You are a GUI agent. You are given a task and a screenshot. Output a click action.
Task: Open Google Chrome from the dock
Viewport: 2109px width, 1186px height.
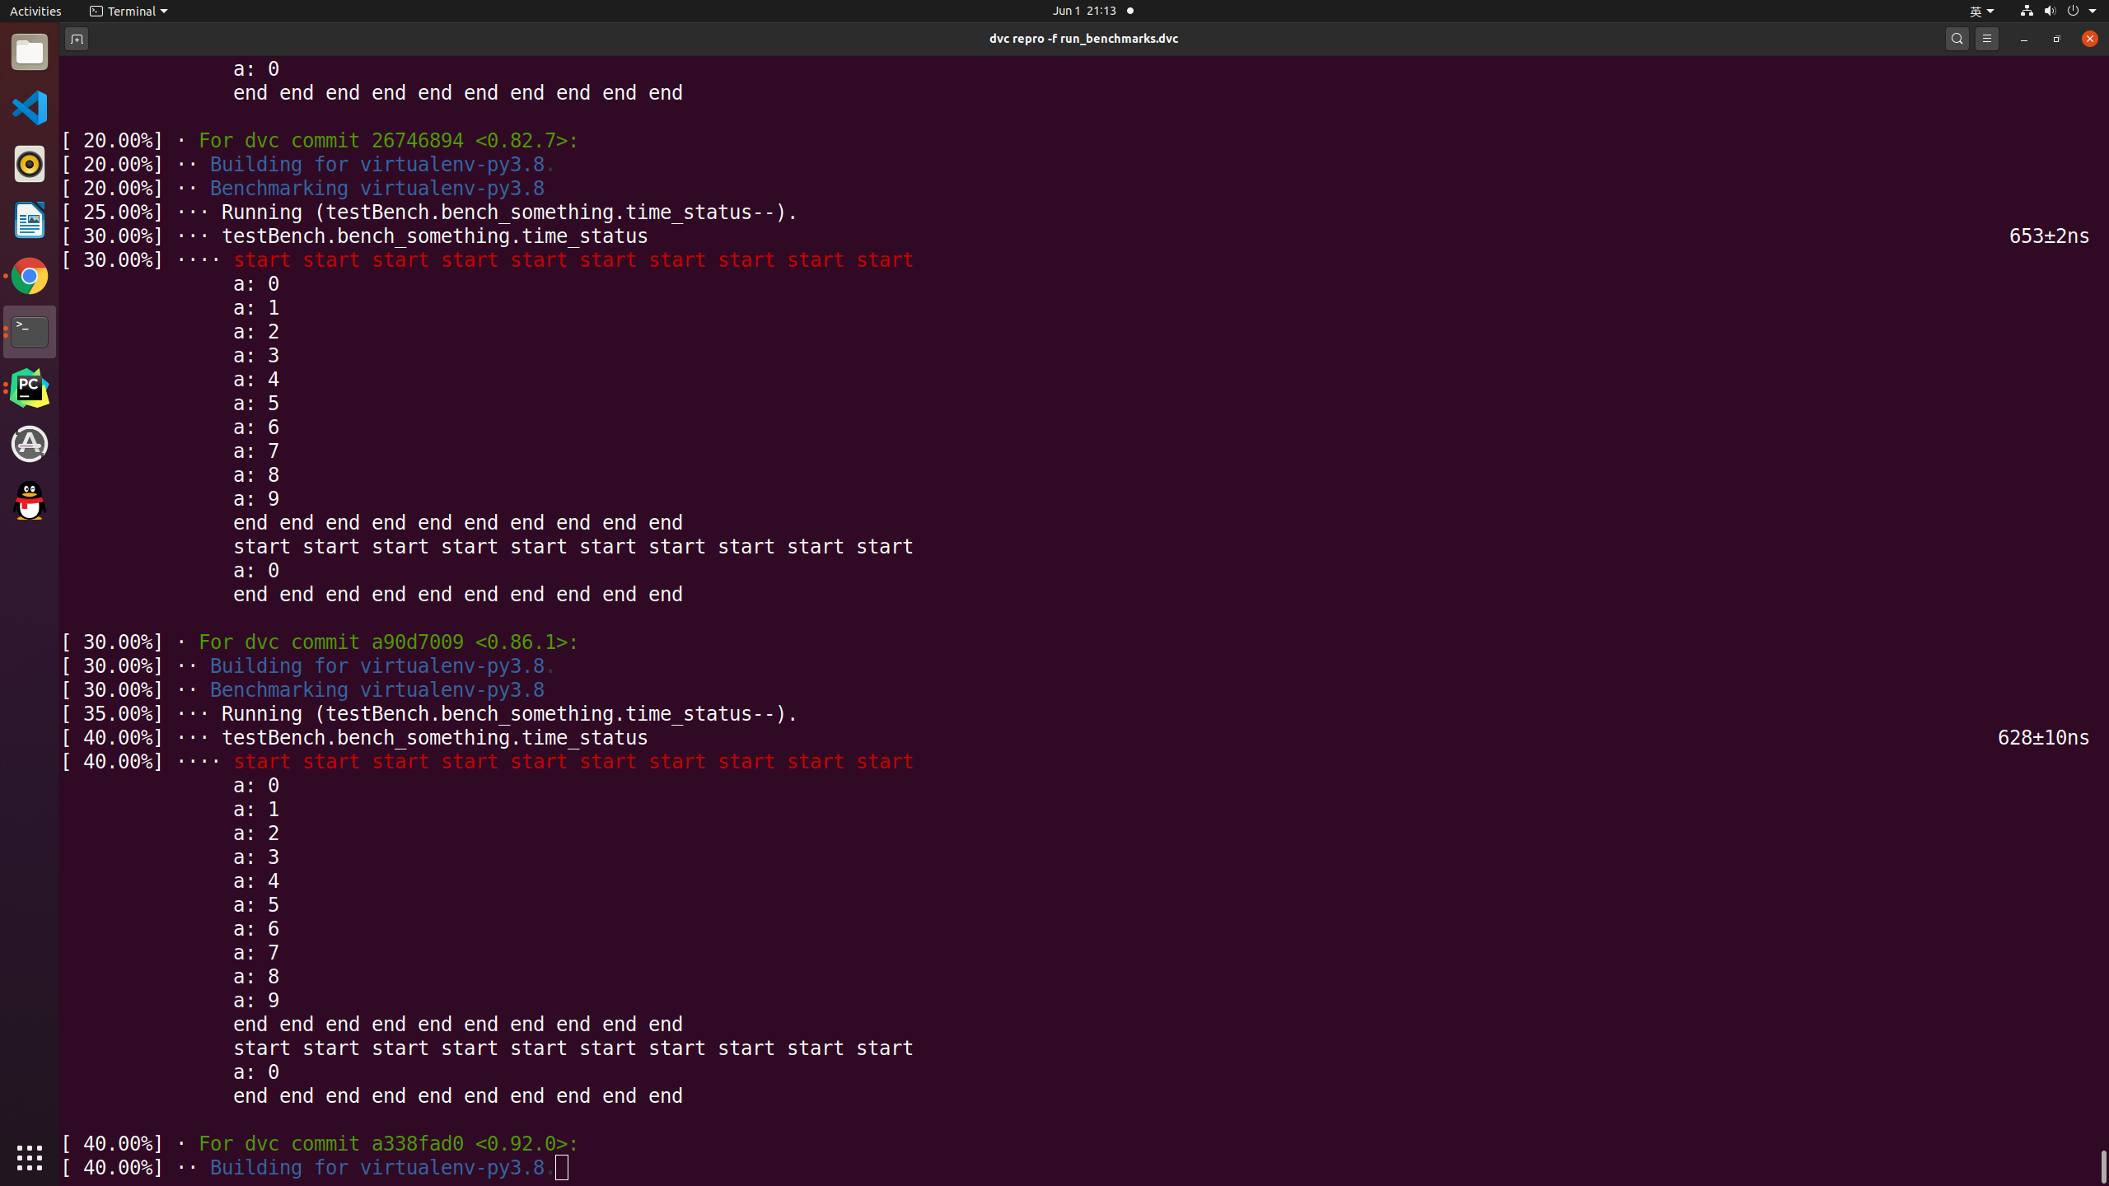click(x=30, y=276)
